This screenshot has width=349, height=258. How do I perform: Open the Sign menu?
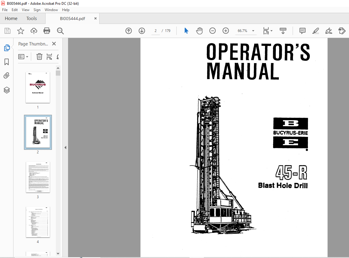click(x=37, y=10)
